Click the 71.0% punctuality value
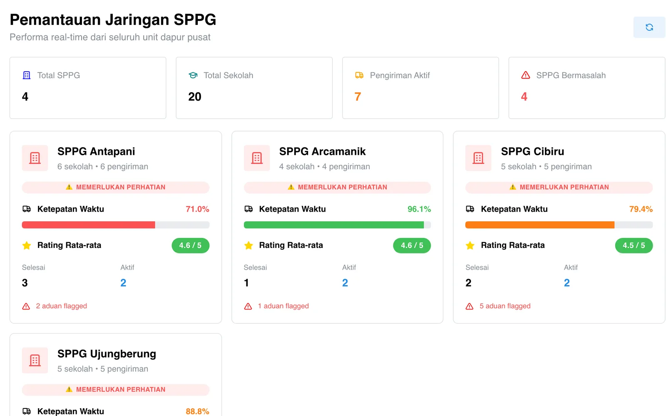Image resolution: width=666 pixels, height=416 pixels. (x=197, y=209)
